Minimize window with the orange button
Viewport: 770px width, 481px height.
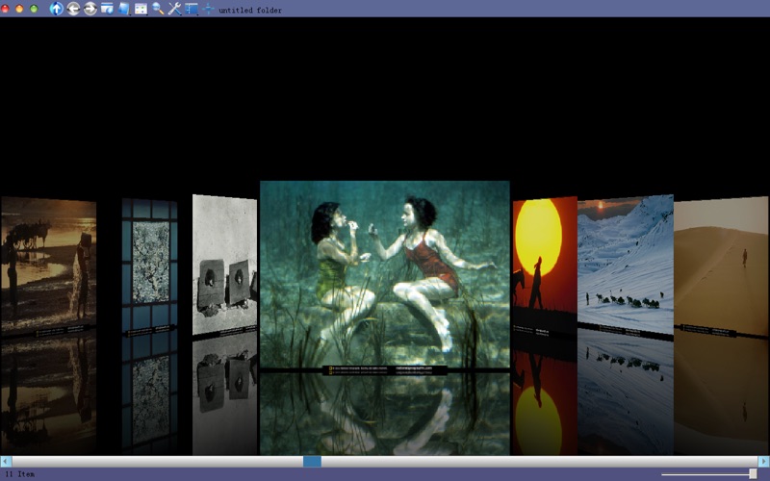(x=19, y=9)
